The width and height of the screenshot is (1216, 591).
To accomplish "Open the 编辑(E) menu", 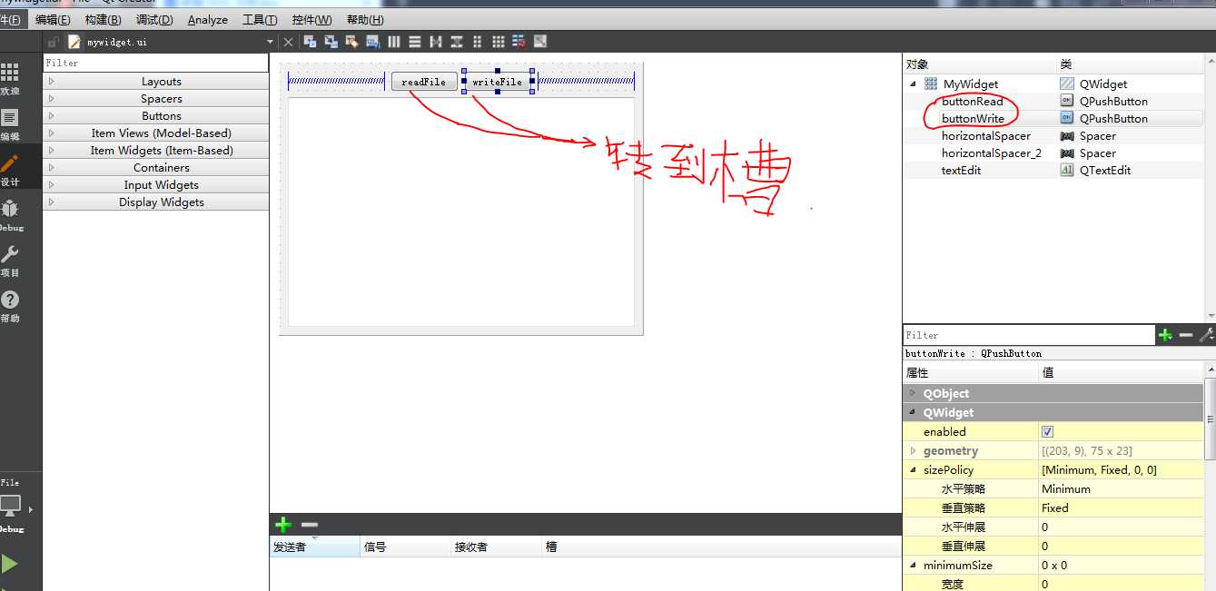I will click(53, 19).
